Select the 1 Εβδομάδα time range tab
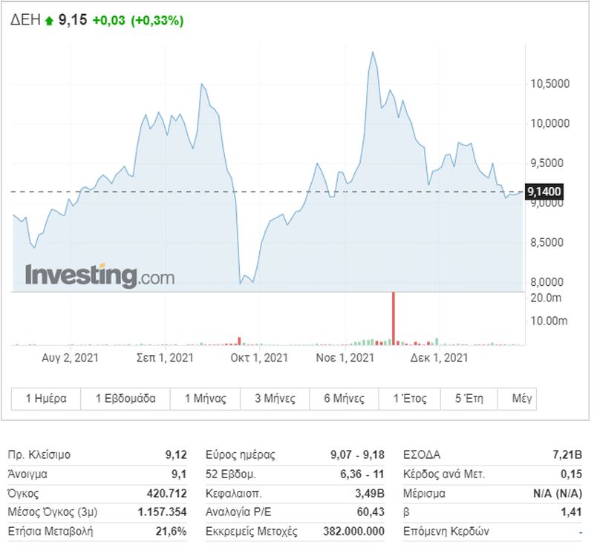Screen dimensions: 594x548 [125, 399]
